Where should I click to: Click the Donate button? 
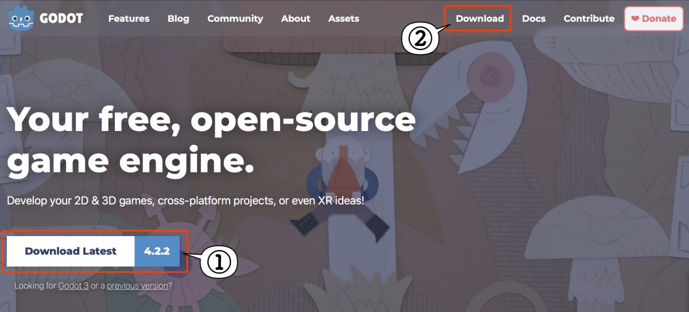pos(653,18)
